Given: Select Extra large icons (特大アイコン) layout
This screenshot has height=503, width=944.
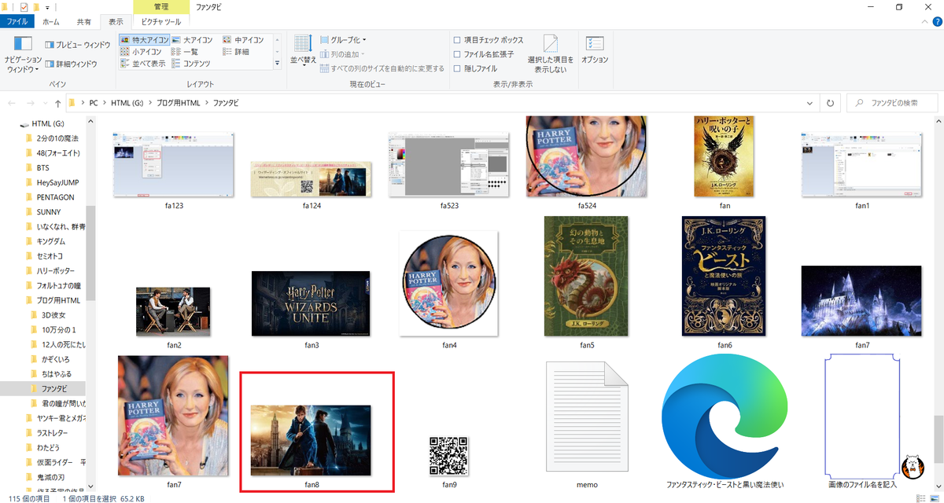Looking at the screenshot, I should (142, 39).
